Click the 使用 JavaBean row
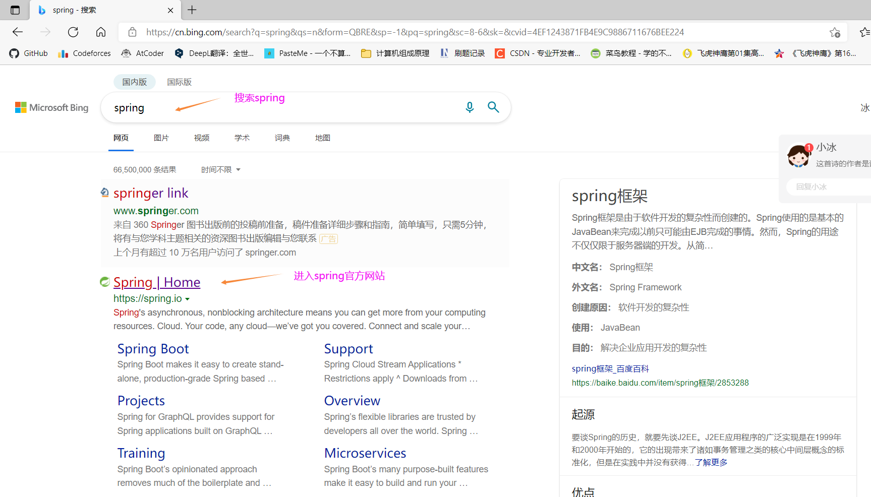The image size is (871, 497). coord(606,328)
